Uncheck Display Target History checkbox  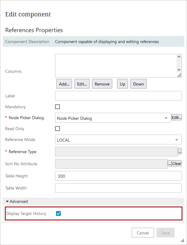tap(59, 213)
